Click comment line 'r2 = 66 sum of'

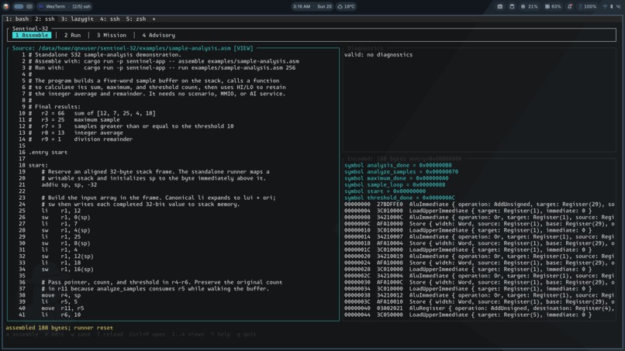click(92, 113)
